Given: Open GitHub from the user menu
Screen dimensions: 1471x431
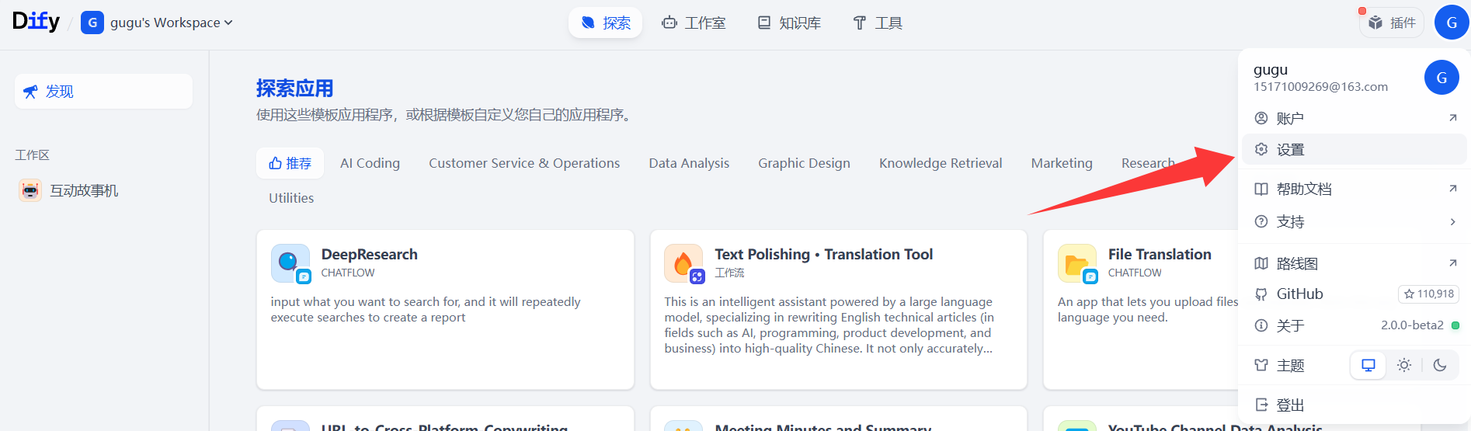Looking at the screenshot, I should (x=1300, y=294).
